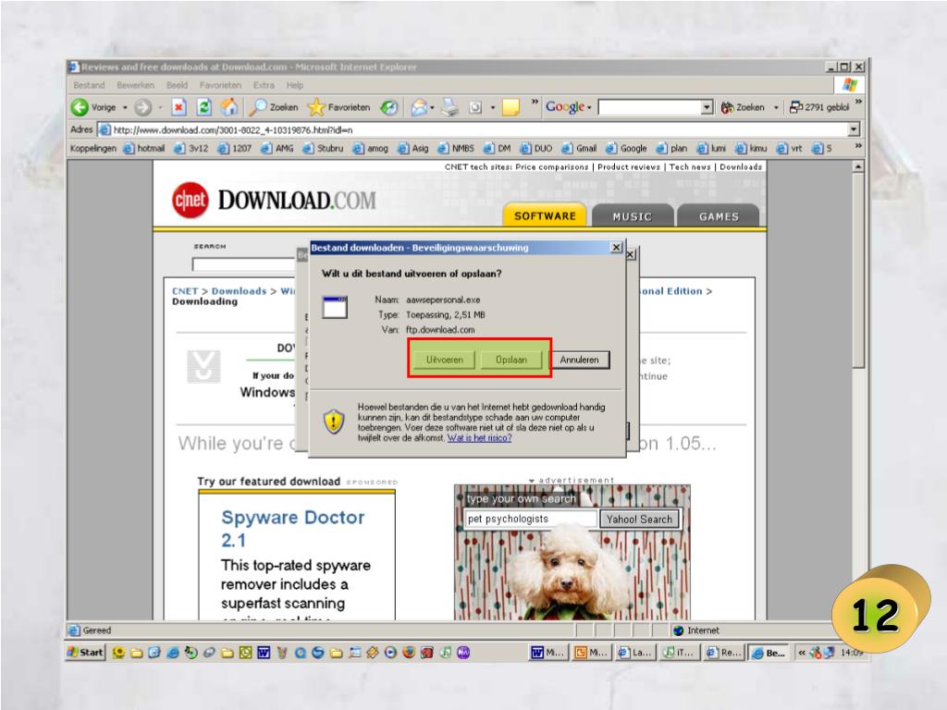Click the 2791 geblokkeerd popup blocker icon

pos(819,107)
